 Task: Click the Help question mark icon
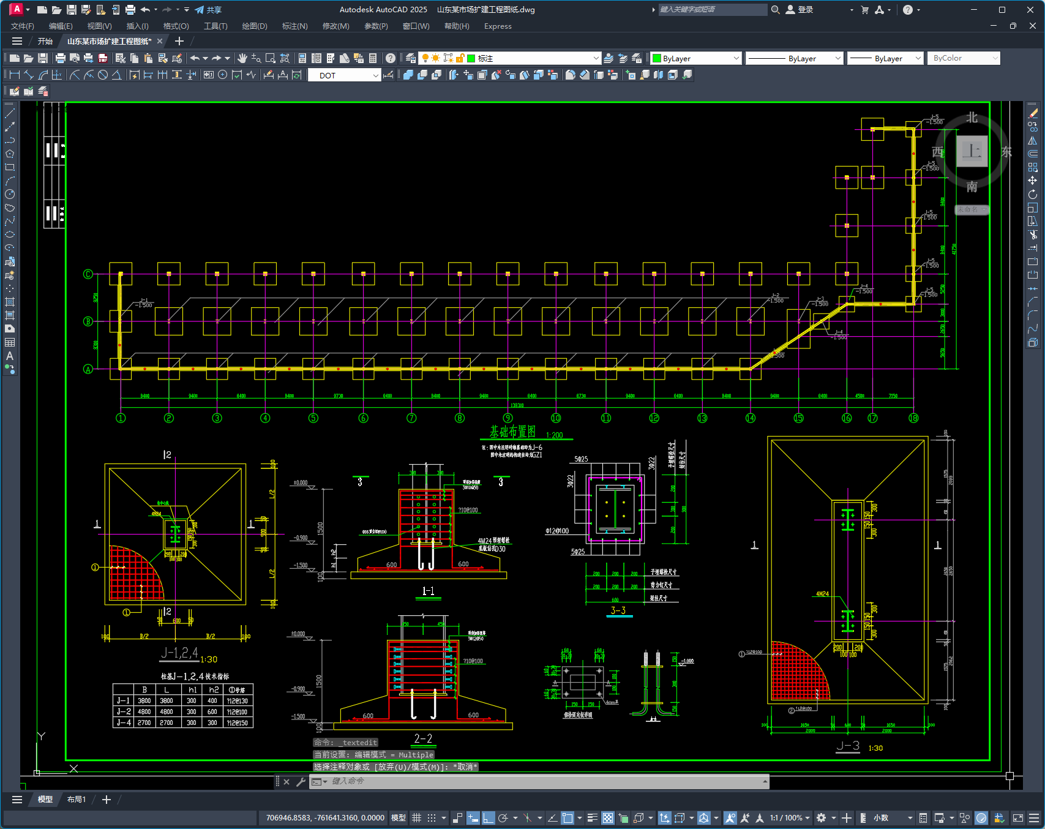pos(390,58)
